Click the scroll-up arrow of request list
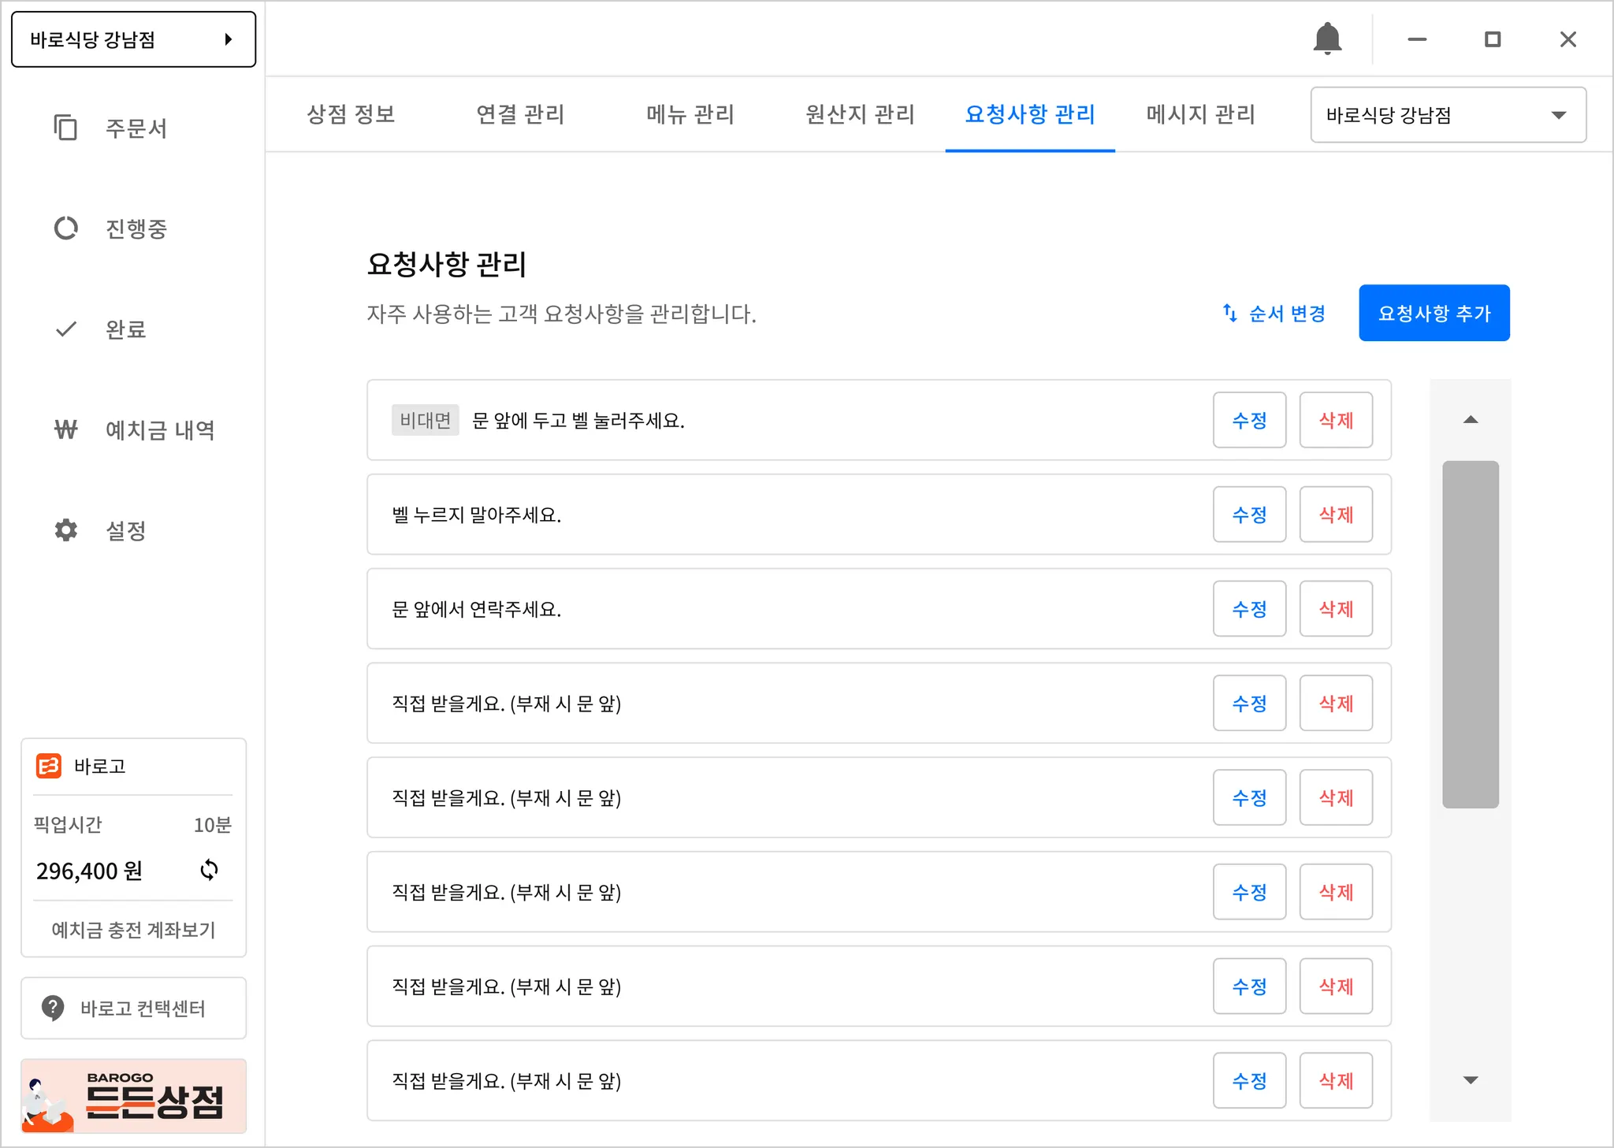 [1470, 420]
